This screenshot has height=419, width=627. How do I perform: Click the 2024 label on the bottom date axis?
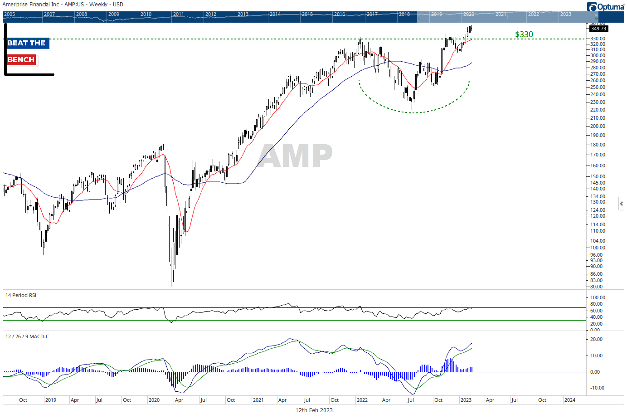570,400
